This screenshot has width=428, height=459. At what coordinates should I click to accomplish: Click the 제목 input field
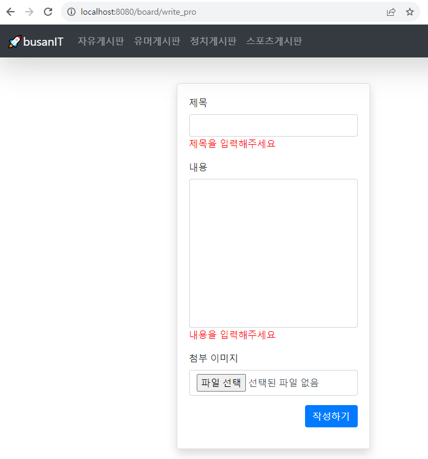click(273, 125)
